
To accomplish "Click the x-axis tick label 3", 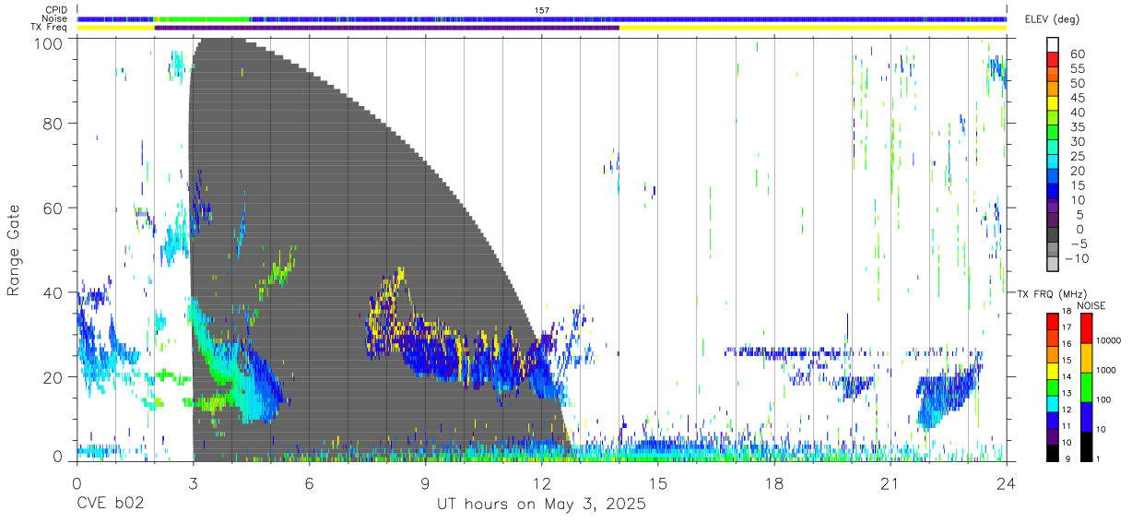I will 193,483.
